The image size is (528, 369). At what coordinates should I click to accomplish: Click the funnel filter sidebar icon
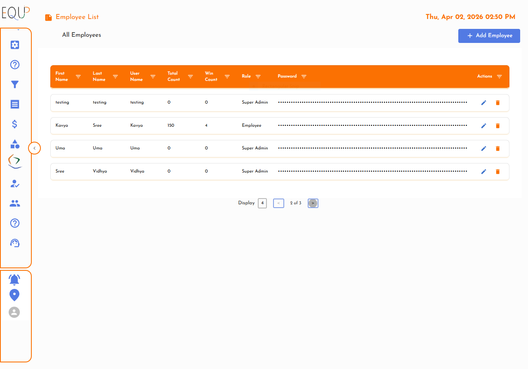pyautogui.click(x=15, y=85)
